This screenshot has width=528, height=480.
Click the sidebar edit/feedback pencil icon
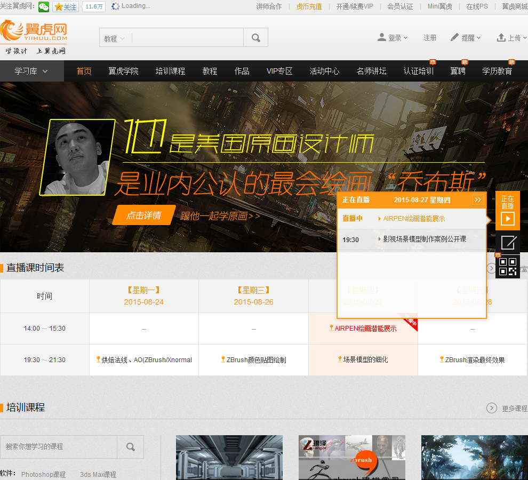[x=508, y=243]
